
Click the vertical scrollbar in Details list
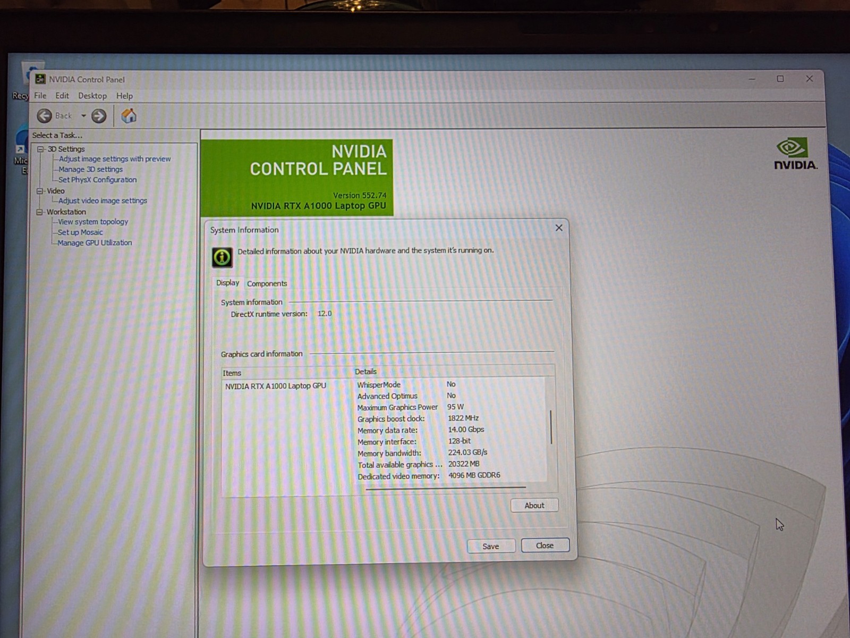[x=551, y=427]
